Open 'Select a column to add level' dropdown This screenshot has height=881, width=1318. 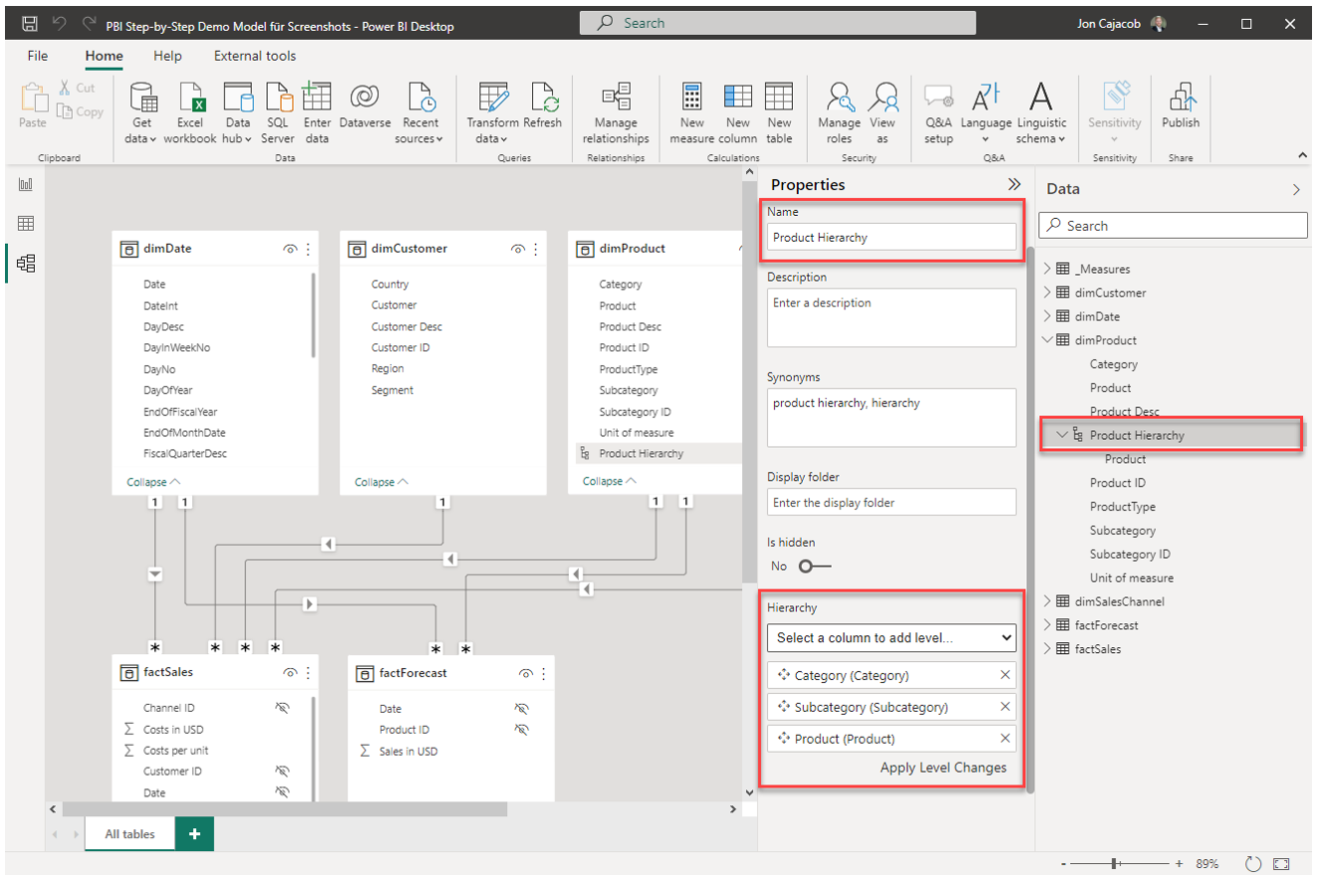coord(892,637)
